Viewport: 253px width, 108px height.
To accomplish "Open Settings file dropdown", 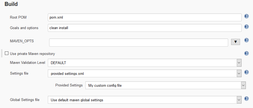I will [145, 73].
